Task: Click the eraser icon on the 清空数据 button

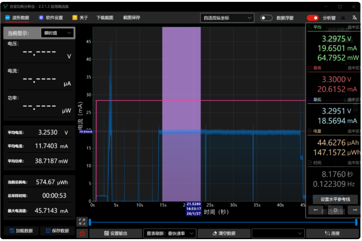Action: (x=215, y=233)
